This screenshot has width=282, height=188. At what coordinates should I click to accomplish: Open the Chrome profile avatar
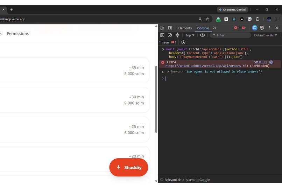[269, 19]
